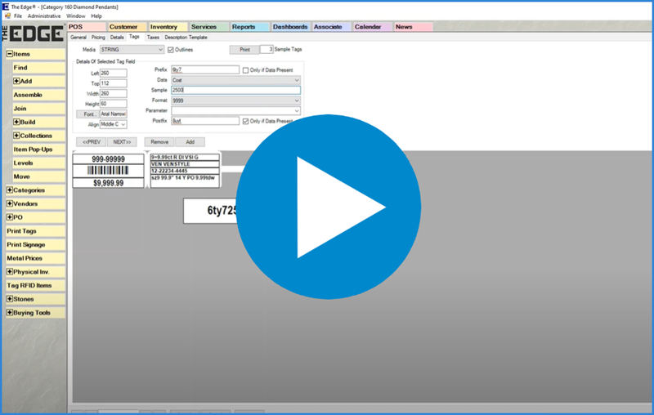
Task: Switch to the POS tab
Action: tap(86, 27)
